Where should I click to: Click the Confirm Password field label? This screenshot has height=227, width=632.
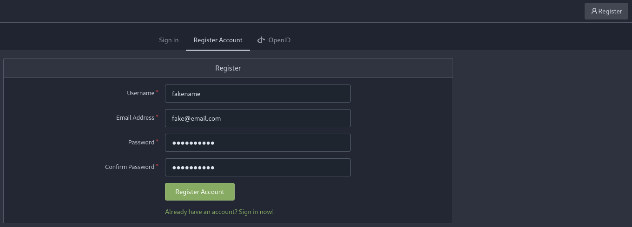130,167
